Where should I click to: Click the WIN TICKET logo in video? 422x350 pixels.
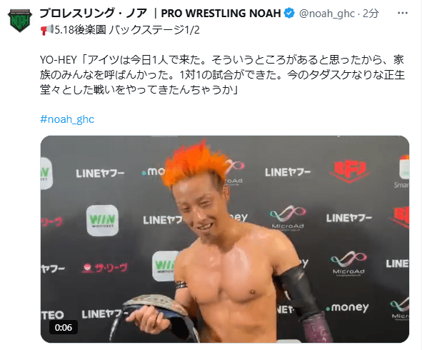(x=102, y=220)
